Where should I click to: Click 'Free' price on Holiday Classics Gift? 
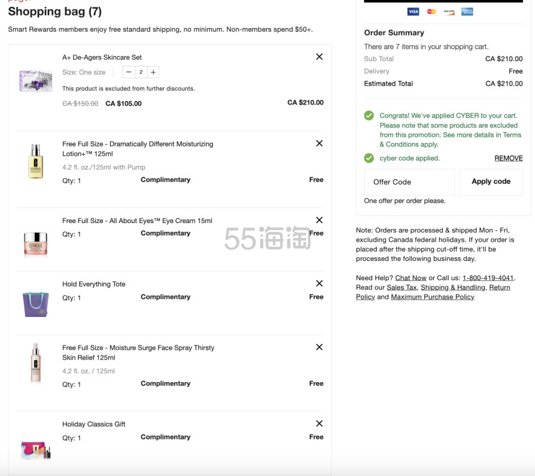(x=316, y=437)
